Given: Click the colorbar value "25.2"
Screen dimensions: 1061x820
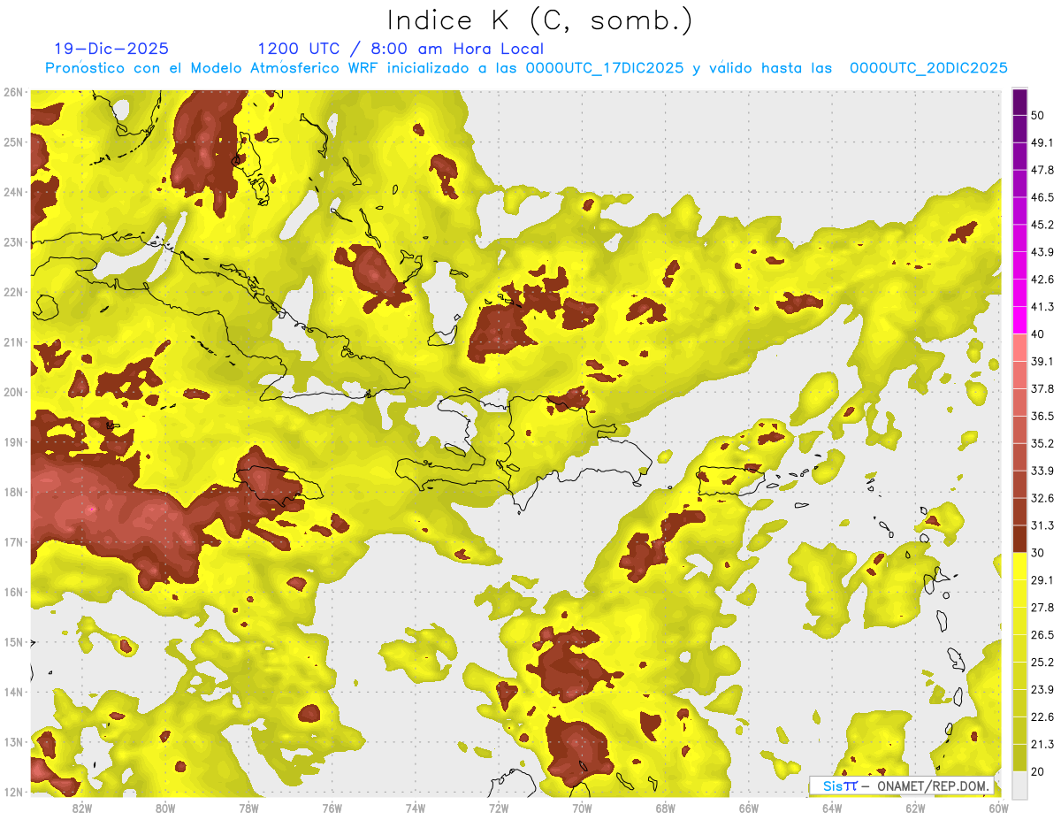Looking at the screenshot, I should (1042, 663).
